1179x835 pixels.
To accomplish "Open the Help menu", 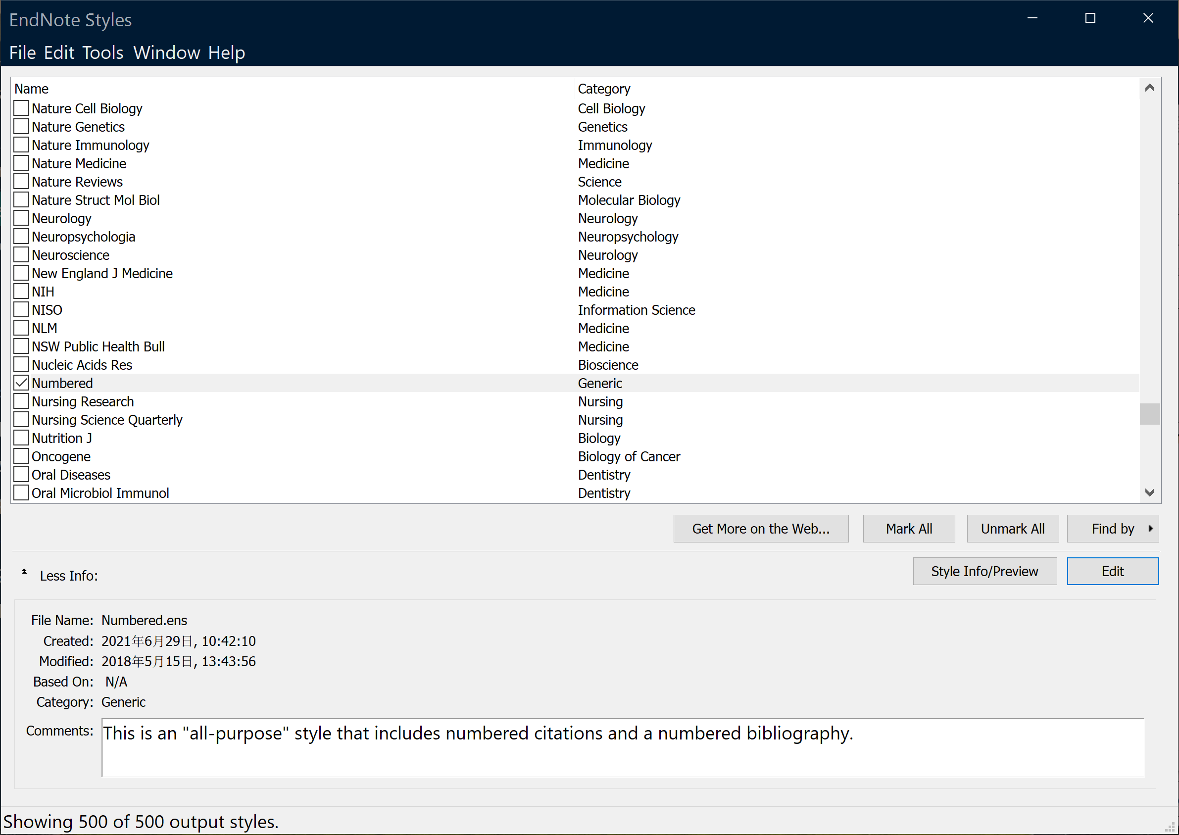I will [x=226, y=52].
